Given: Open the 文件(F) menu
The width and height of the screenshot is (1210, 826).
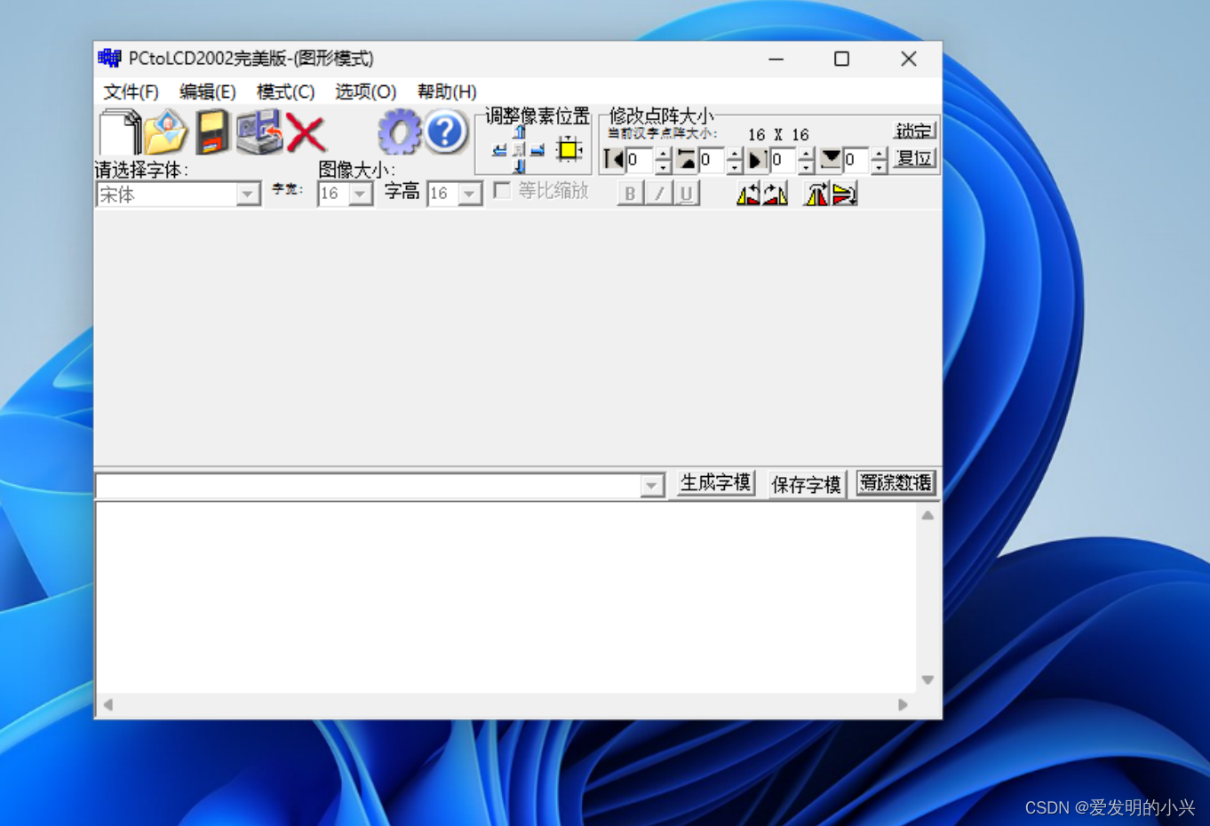Looking at the screenshot, I should tap(131, 91).
